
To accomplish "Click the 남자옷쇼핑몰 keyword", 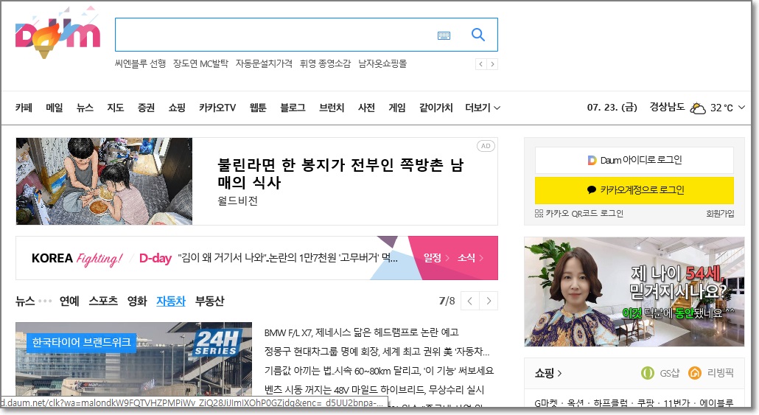I will tap(383, 63).
